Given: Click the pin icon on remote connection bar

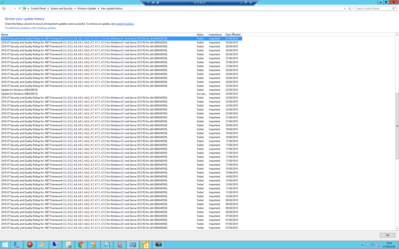Looking at the screenshot, I should [x=153, y=2].
